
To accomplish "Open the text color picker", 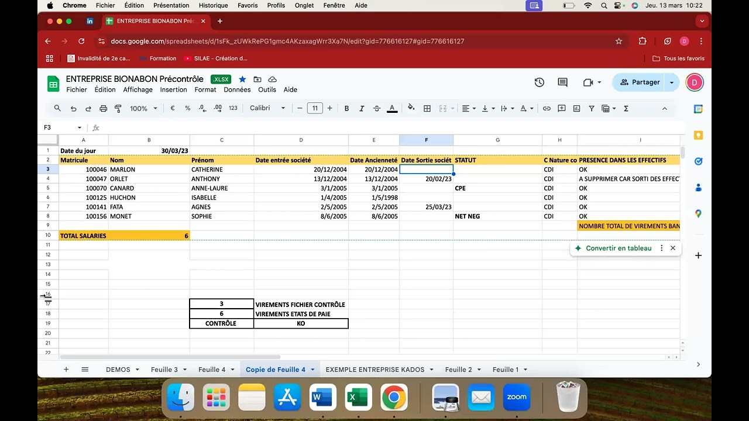I will click(x=392, y=108).
